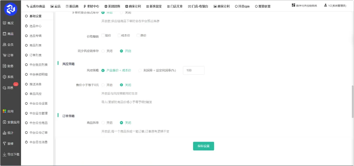Check 成本价 price rounding checkbox
The image size is (354, 166).
(x=119, y=35)
